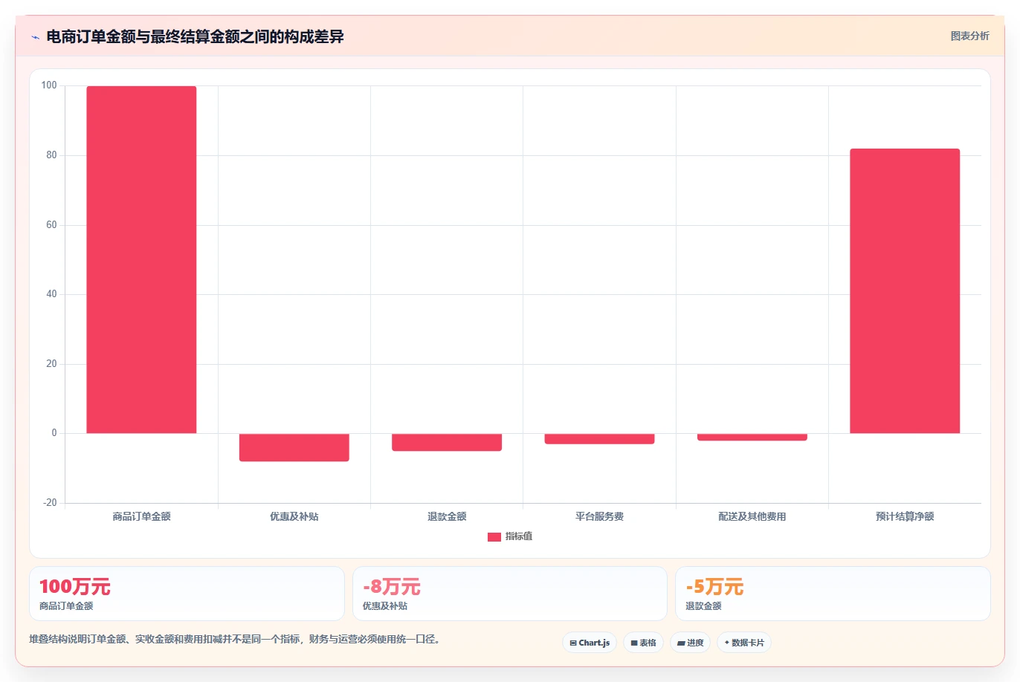
Task: Click the 进度 tag
Action: [x=691, y=643]
